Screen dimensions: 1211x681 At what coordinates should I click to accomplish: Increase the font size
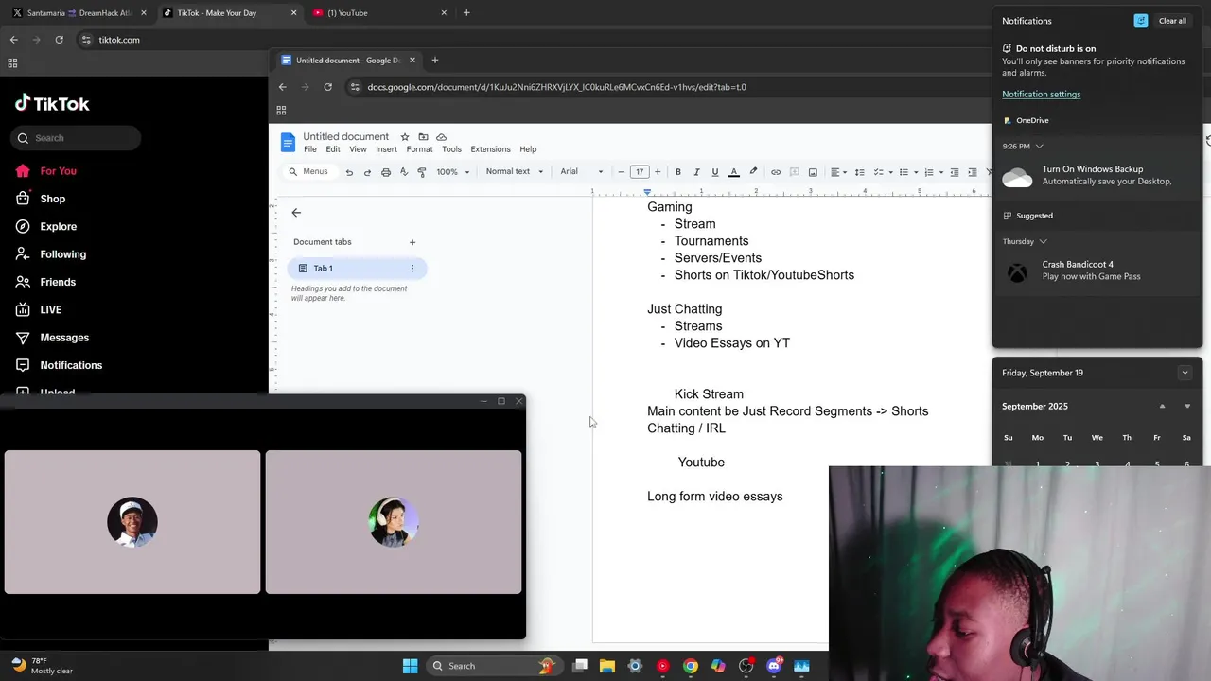point(658,172)
